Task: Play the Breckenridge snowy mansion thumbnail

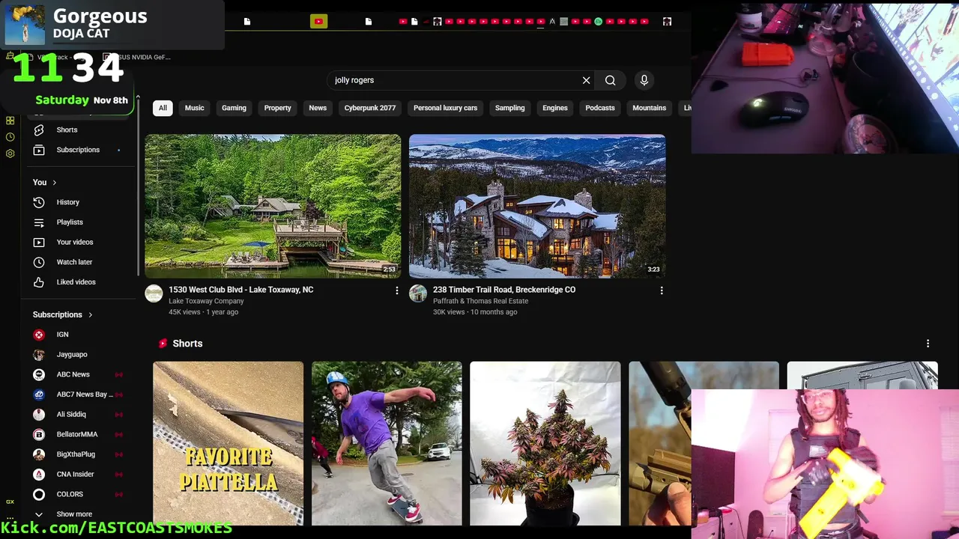Action: pos(537,207)
